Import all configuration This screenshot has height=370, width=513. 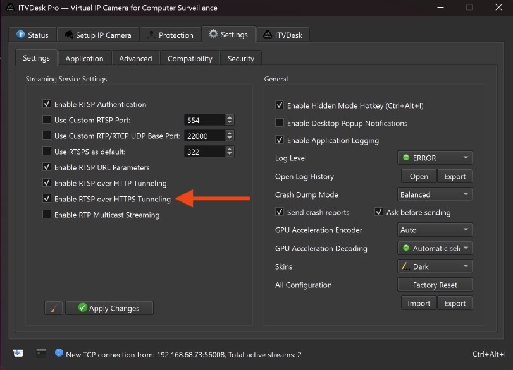(419, 302)
